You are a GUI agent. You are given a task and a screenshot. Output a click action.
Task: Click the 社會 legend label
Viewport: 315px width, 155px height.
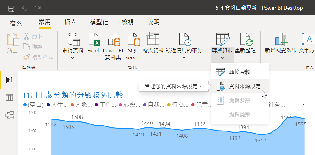(x=277, y=105)
